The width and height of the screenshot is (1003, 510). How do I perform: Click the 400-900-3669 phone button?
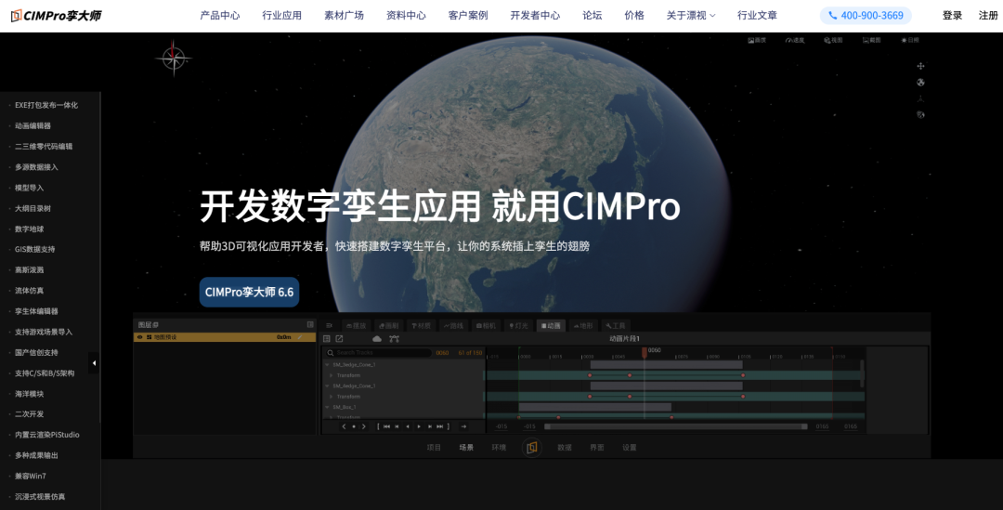click(x=866, y=16)
